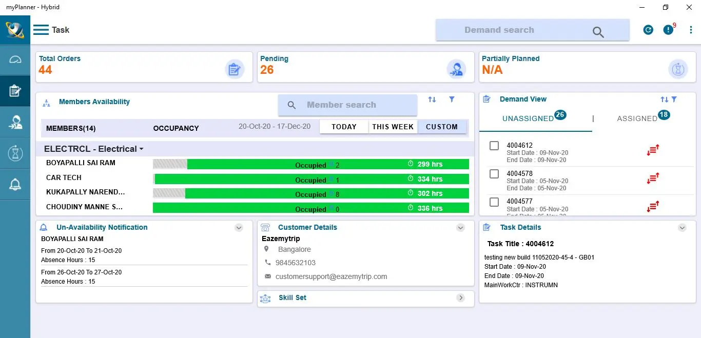The width and height of the screenshot is (701, 338).
Task: Check the box for order 4004612
Action: pyautogui.click(x=494, y=146)
